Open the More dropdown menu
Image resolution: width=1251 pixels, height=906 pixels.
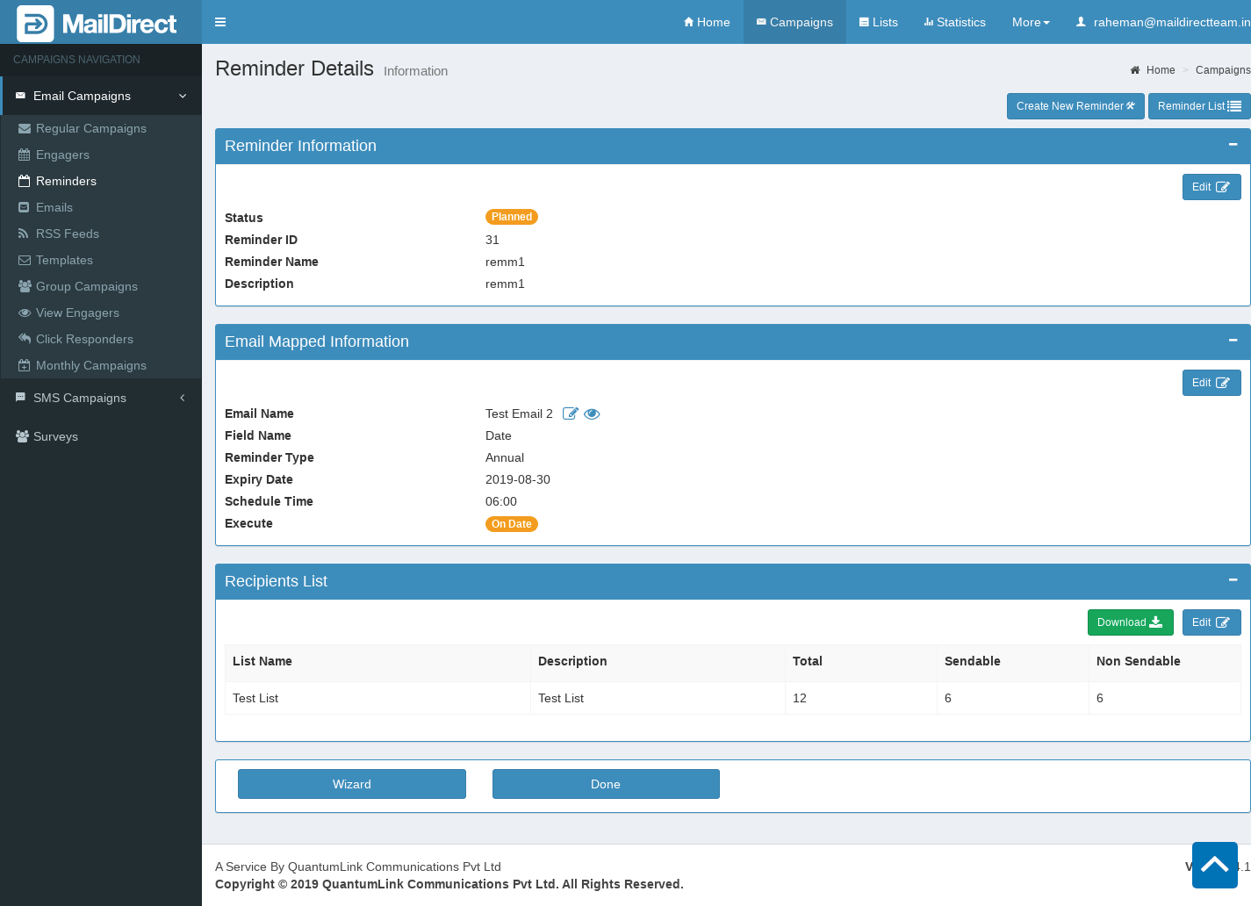point(1030,22)
